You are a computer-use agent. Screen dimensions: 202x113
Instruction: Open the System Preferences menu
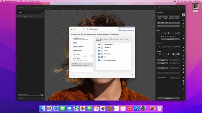click(x=12, y=1)
